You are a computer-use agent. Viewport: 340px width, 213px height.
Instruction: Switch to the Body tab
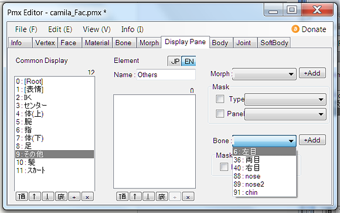[x=221, y=43]
